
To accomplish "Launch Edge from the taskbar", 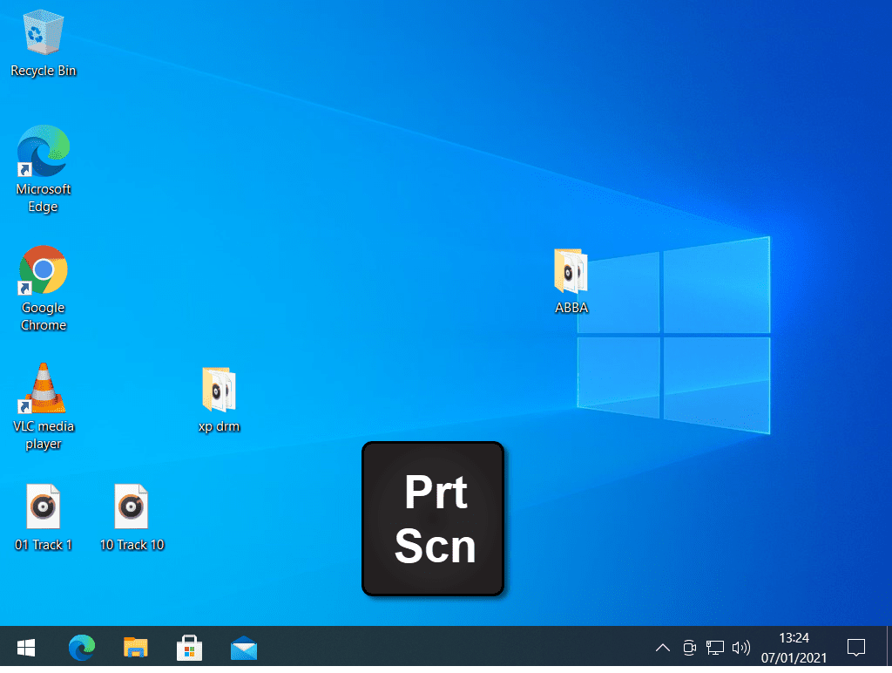I will (x=82, y=648).
